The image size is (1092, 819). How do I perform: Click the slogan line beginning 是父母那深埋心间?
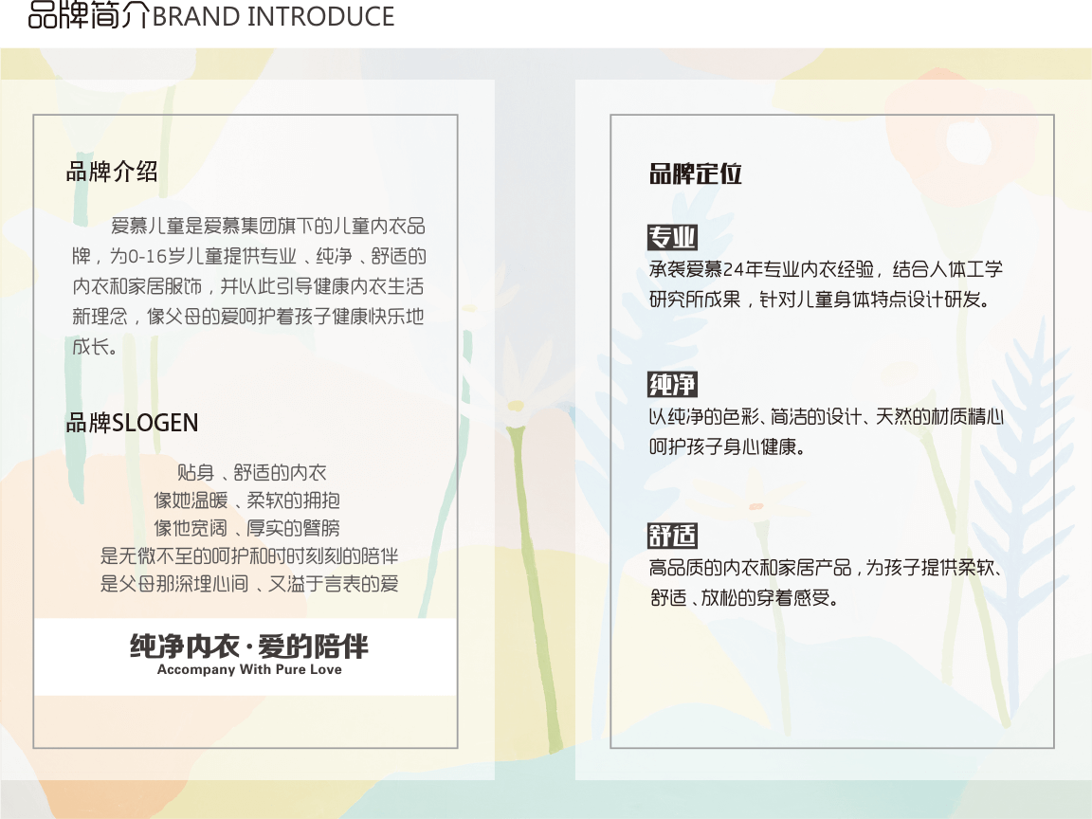click(x=249, y=584)
